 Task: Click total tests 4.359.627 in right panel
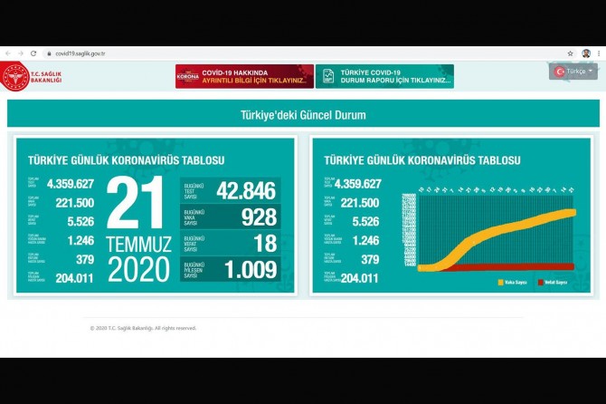pos(358,184)
